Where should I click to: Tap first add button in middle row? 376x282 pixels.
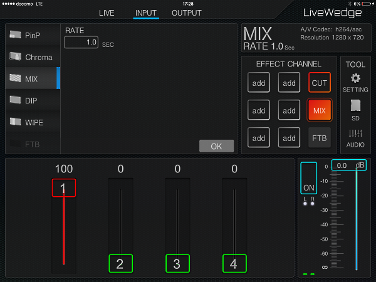pyautogui.click(x=258, y=110)
